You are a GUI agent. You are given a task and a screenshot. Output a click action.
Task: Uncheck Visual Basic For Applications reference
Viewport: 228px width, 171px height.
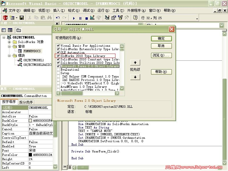pyautogui.click(x=58, y=46)
